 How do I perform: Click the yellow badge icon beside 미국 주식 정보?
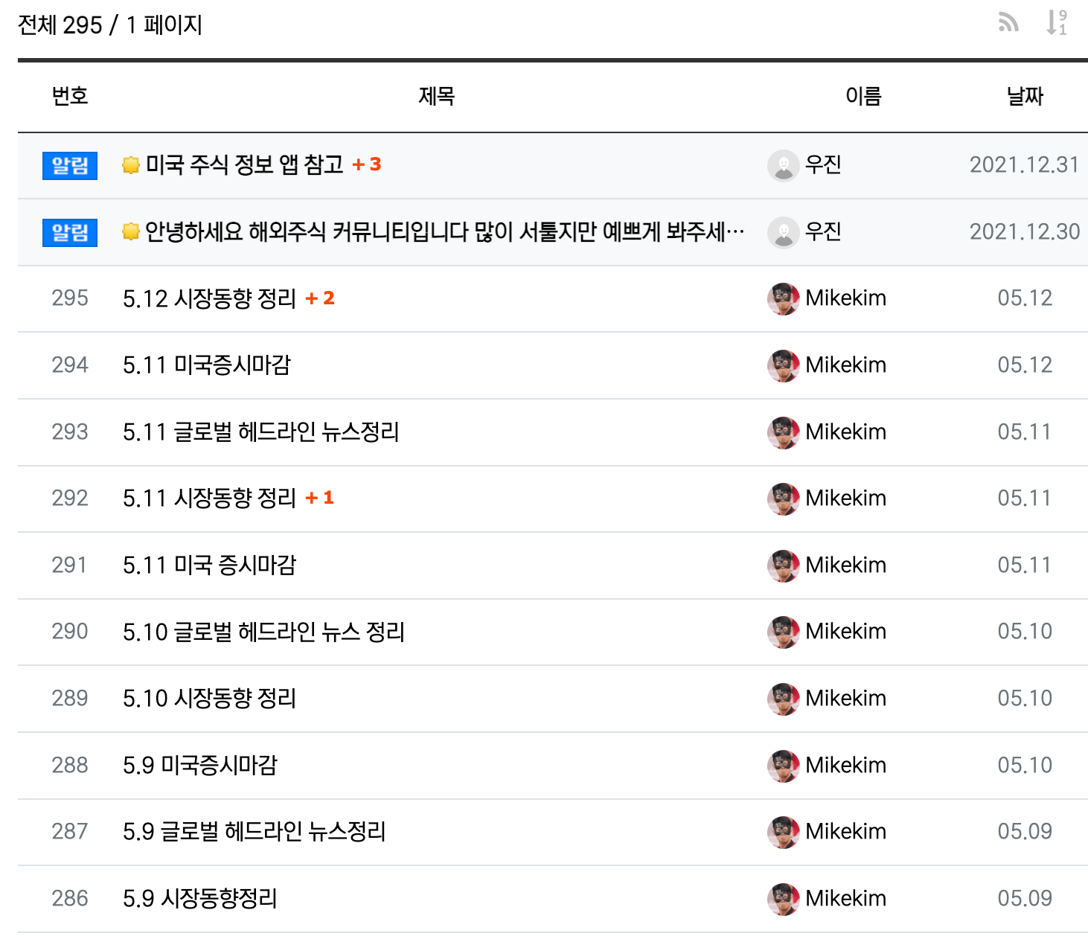[131, 164]
